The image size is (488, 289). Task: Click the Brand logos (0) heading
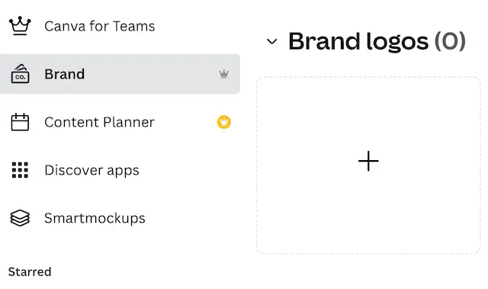(x=377, y=41)
